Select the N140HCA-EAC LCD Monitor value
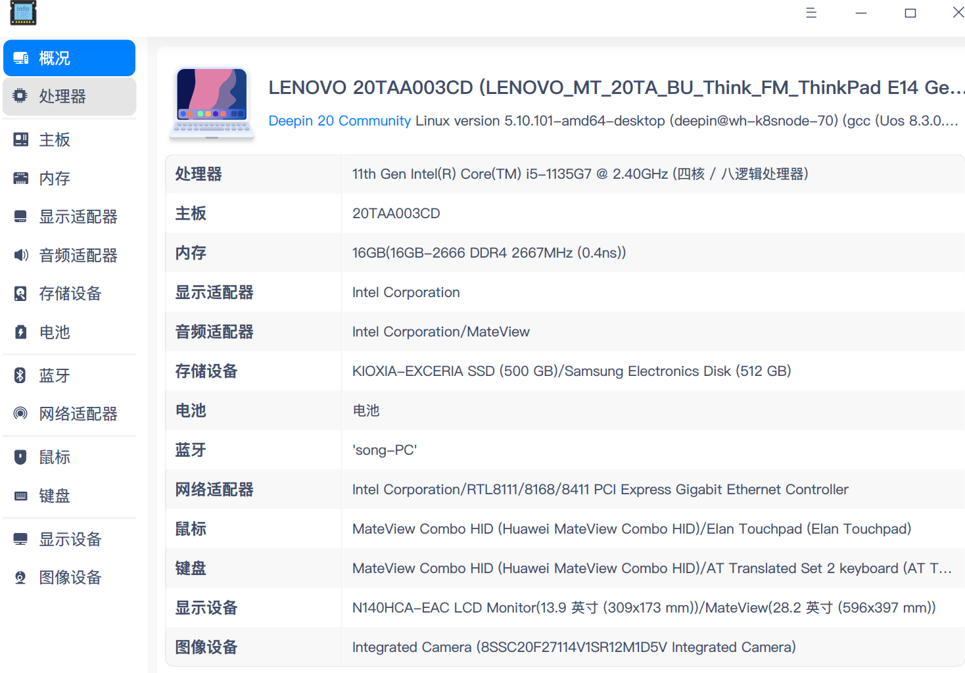This screenshot has height=673, width=965. point(644,608)
